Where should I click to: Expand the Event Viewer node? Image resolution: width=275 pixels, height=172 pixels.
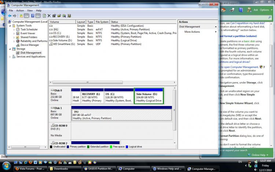(14, 33)
